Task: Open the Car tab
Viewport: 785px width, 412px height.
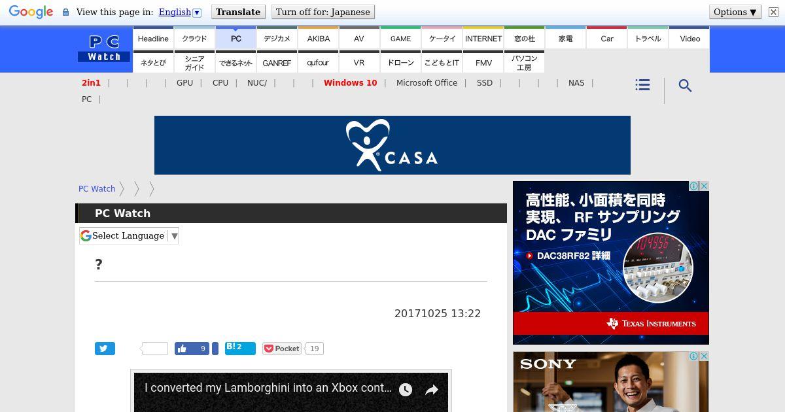Action: click(606, 39)
